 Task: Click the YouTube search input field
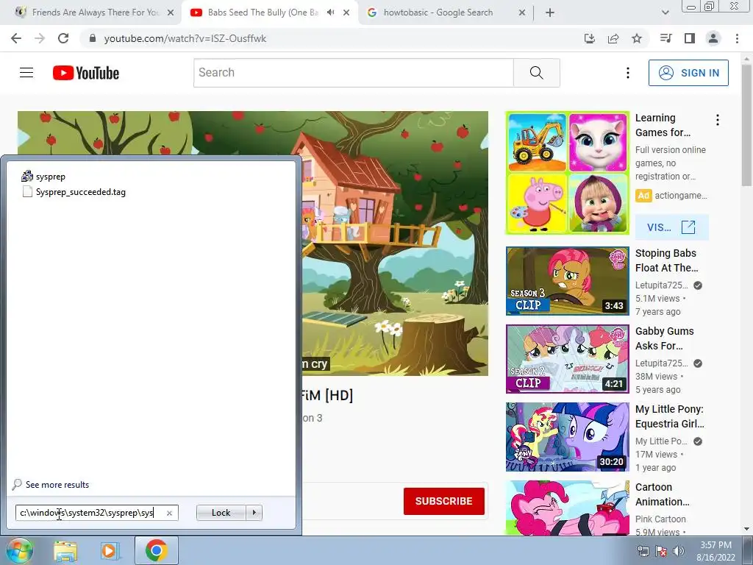(354, 73)
